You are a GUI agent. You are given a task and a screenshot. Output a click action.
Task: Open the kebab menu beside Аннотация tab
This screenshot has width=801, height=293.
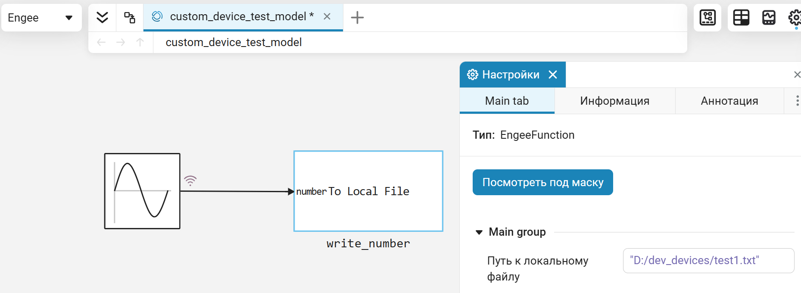pyautogui.click(x=797, y=101)
